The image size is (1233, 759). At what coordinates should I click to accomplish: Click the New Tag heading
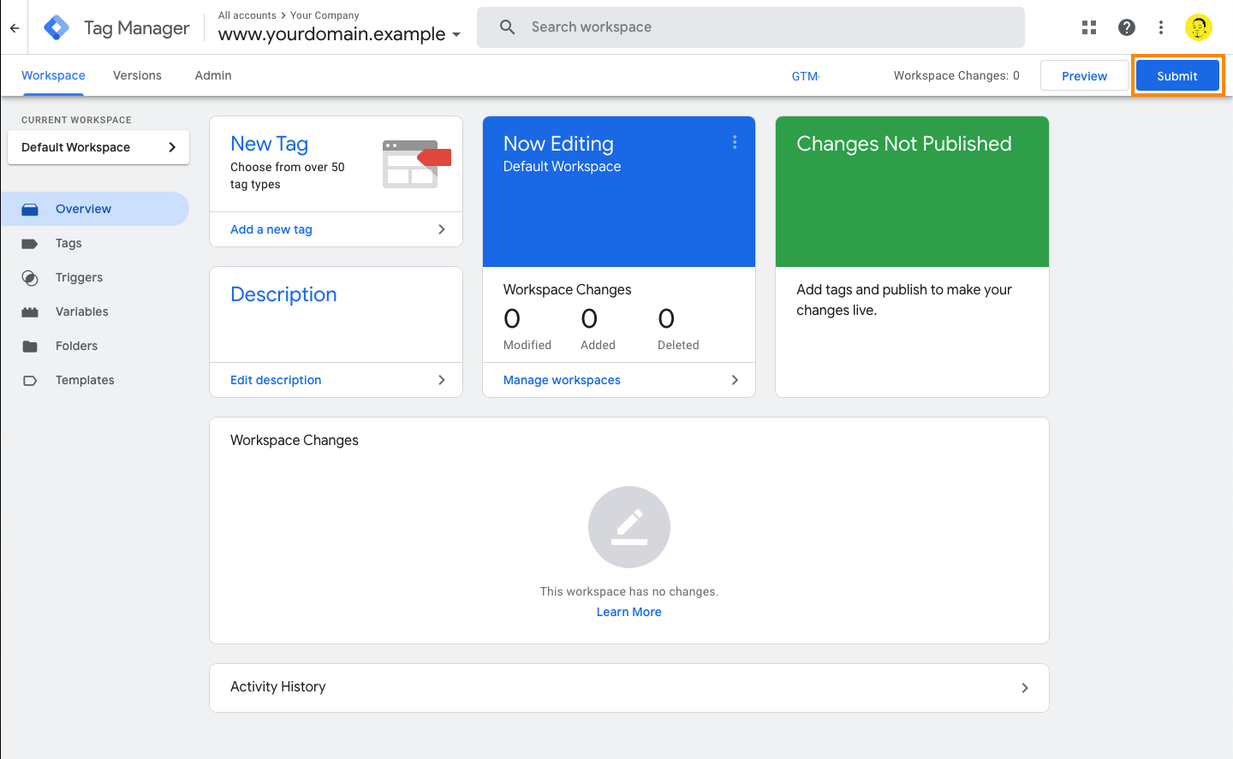pyautogui.click(x=269, y=144)
